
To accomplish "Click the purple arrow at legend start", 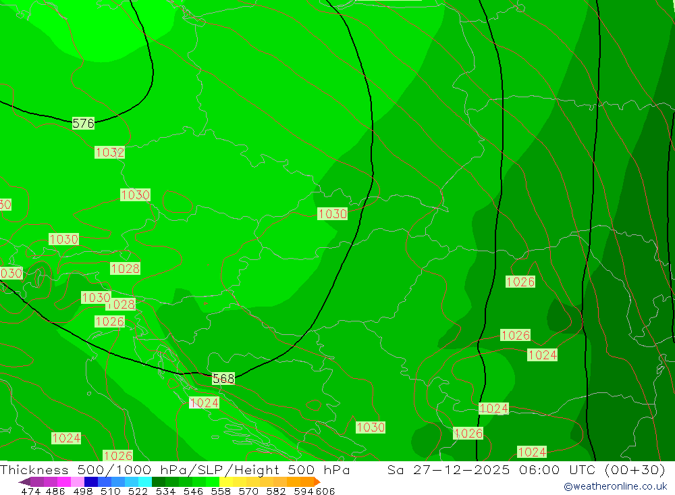I will coord(24,481).
